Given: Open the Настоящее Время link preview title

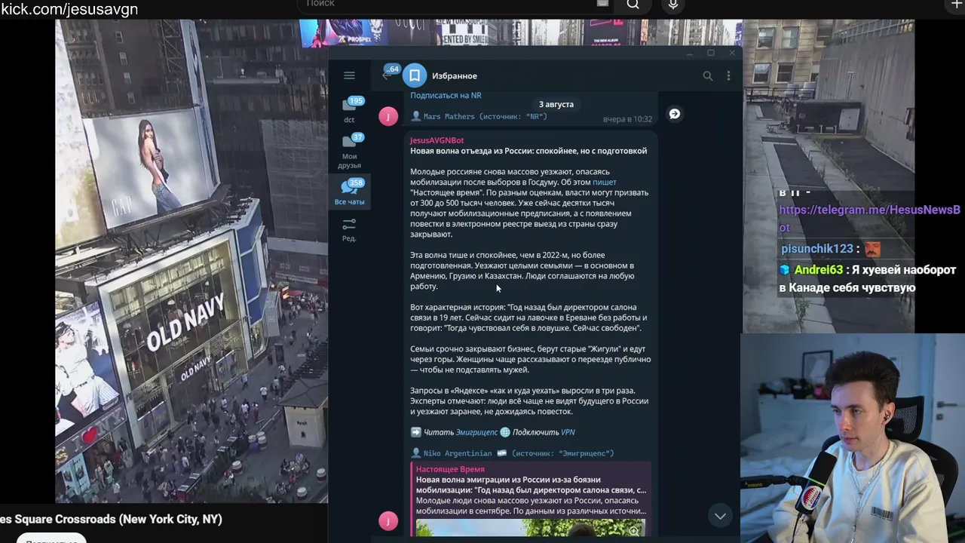Looking at the screenshot, I should (450, 469).
